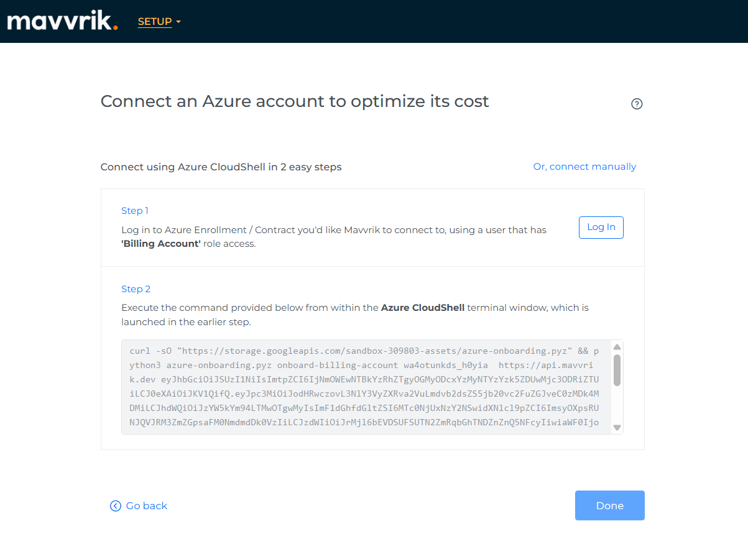
Task: Click the circled arrow beside Go back
Action: click(x=116, y=506)
